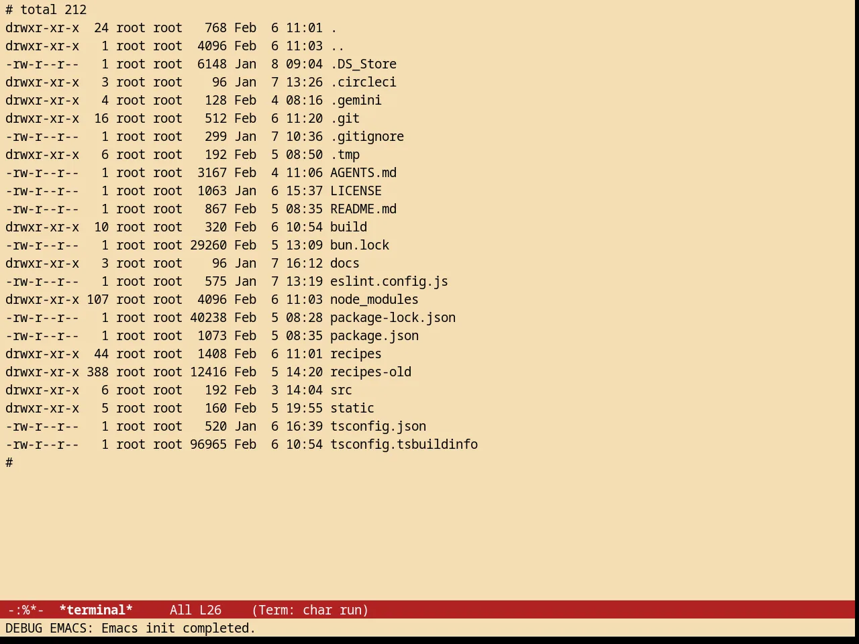Viewport: 859px width, 644px height.
Task: Click the package-lock.json file name
Action: (393, 317)
